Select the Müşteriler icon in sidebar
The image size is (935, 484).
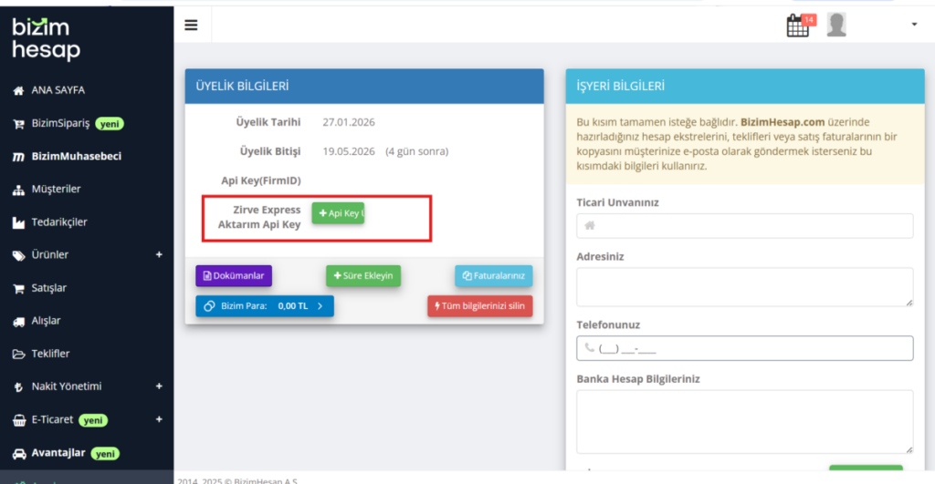18,190
